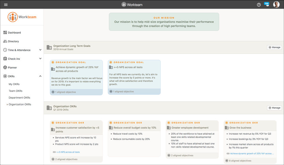Click target icon on >+5 NPS goal card
The width and height of the screenshot is (284, 165).
111,62
